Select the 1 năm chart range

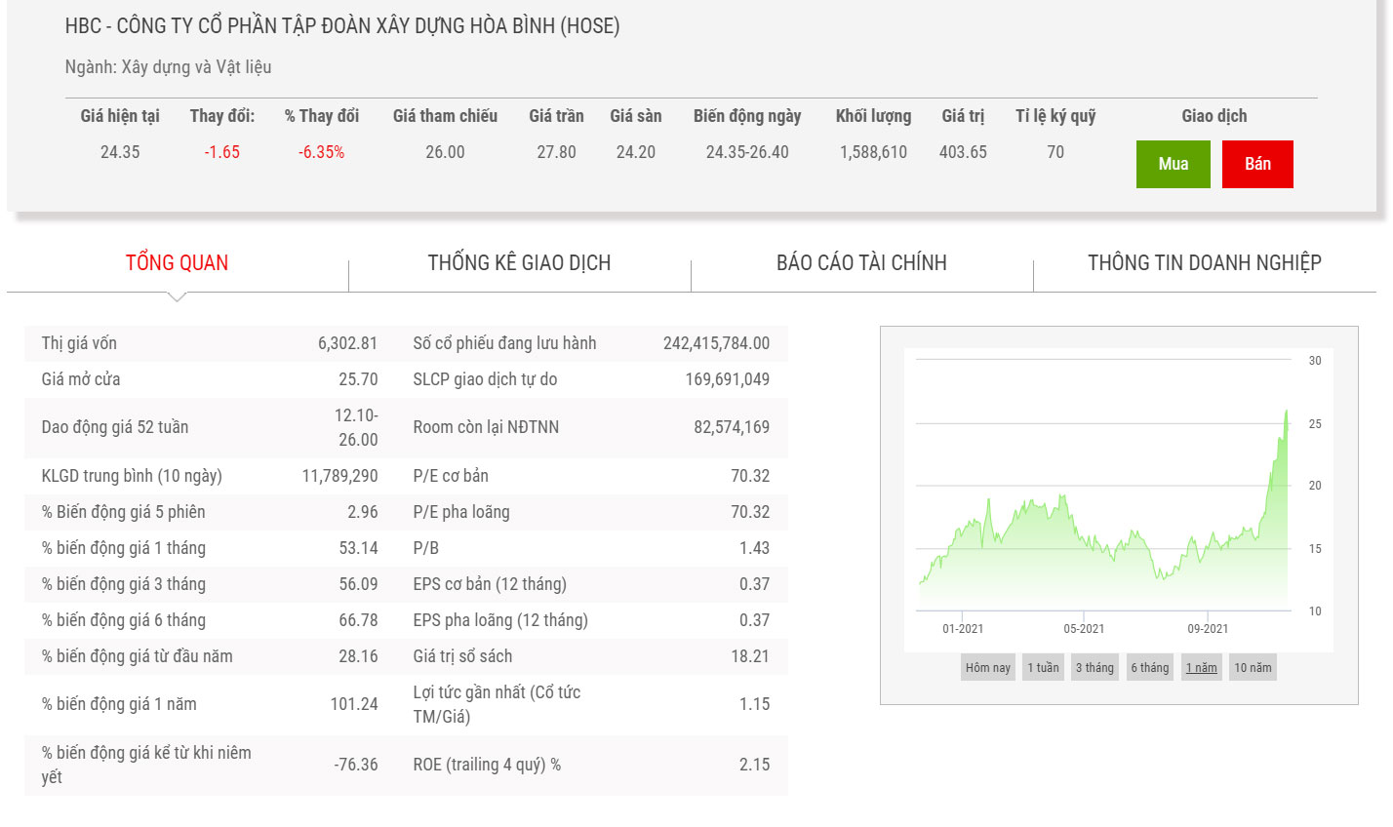(x=1201, y=668)
